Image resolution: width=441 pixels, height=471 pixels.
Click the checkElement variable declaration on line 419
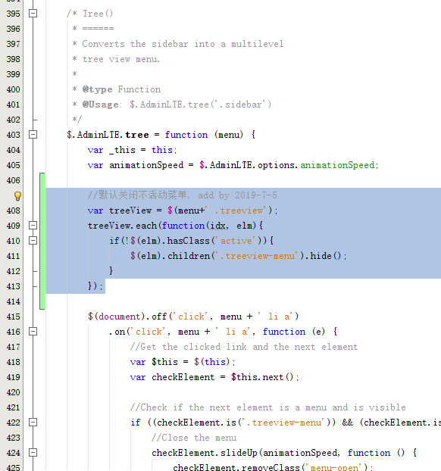[183, 377]
